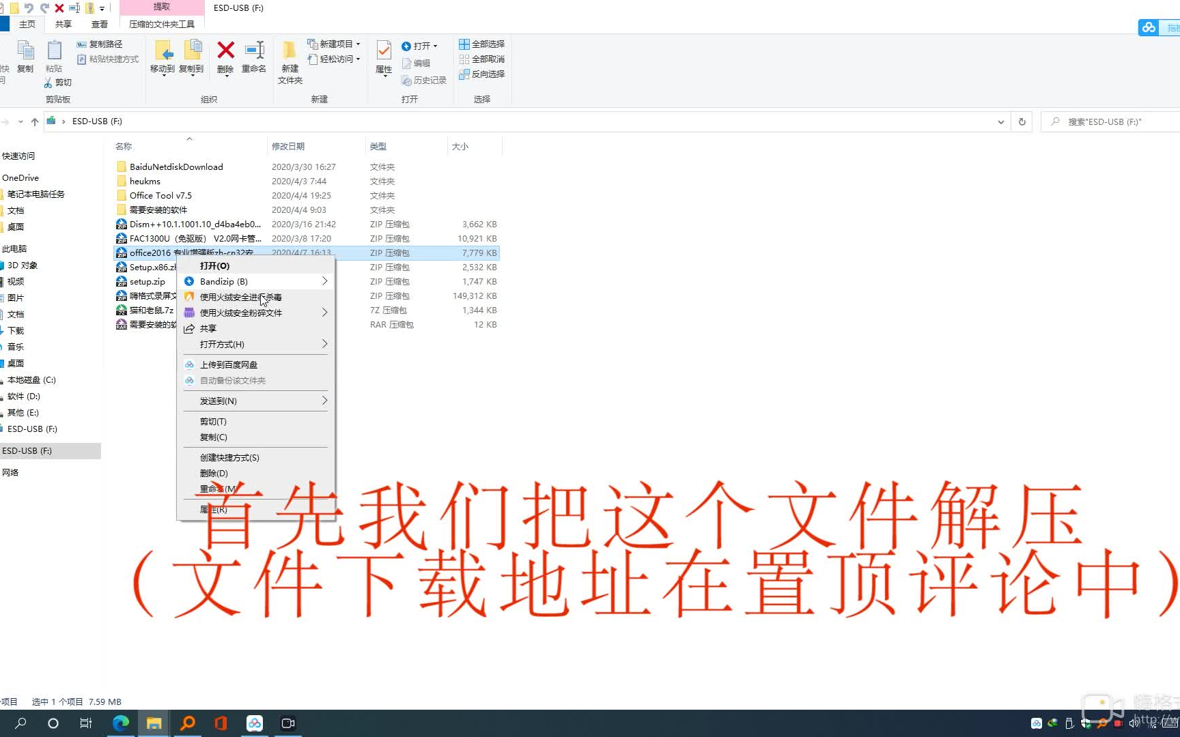Select the Office Tool v7.5 folder
This screenshot has height=737, width=1180.
pos(160,196)
